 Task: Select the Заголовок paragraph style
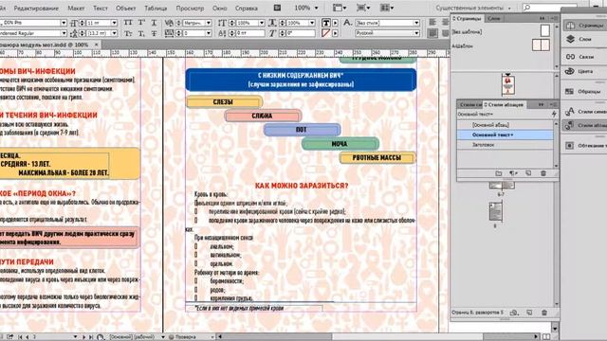point(506,145)
